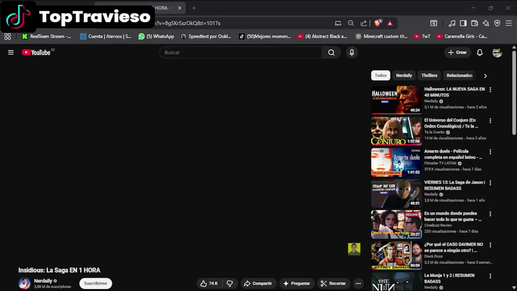Open RealTeam Stream bookmark

[x=46, y=36]
